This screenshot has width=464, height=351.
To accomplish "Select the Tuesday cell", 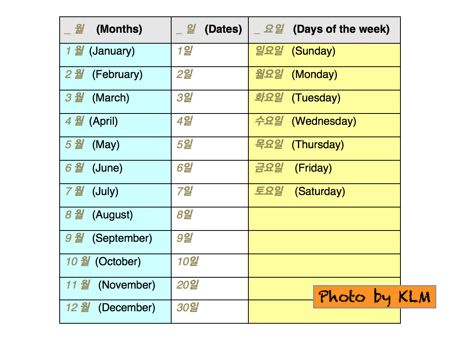I will click(324, 101).
